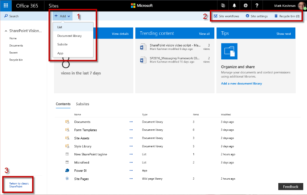Viewport: 307px width, 195px height.
Task: Toggle the Add dropdown button
Action: click(x=63, y=16)
